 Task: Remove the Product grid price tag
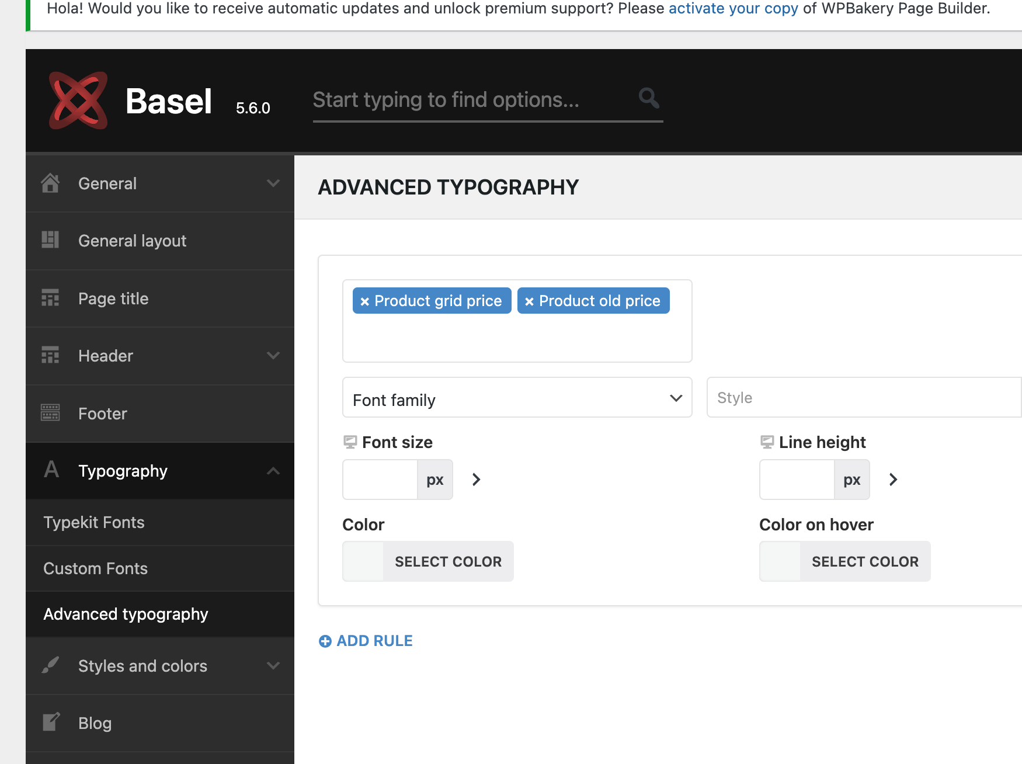coord(364,301)
